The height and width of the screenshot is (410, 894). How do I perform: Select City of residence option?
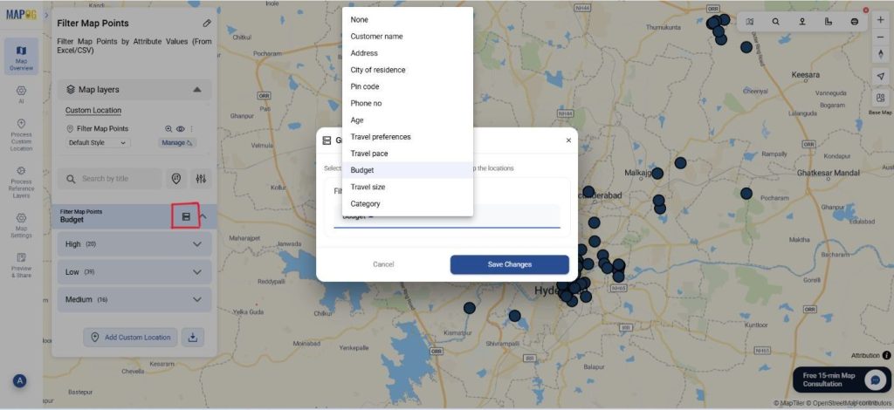(378, 70)
